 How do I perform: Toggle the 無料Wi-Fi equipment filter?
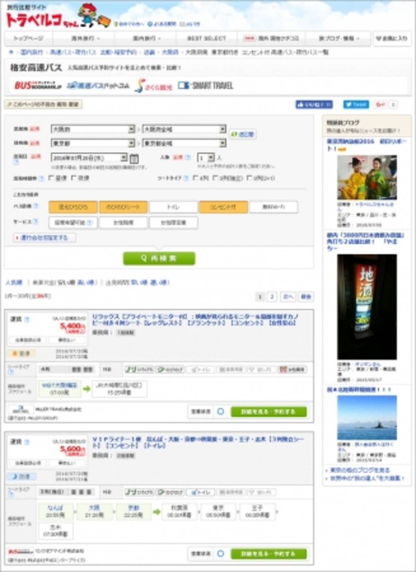pos(274,207)
